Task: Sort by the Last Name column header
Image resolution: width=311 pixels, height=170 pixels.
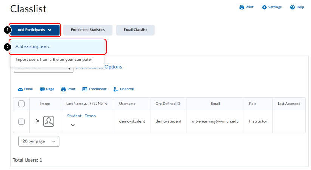Action: point(74,104)
